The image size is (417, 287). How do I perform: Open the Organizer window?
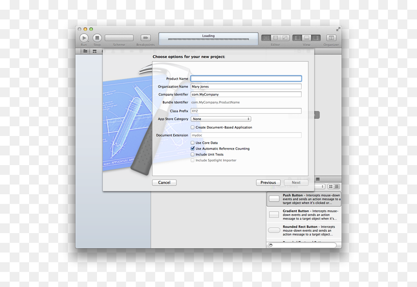[x=331, y=38]
